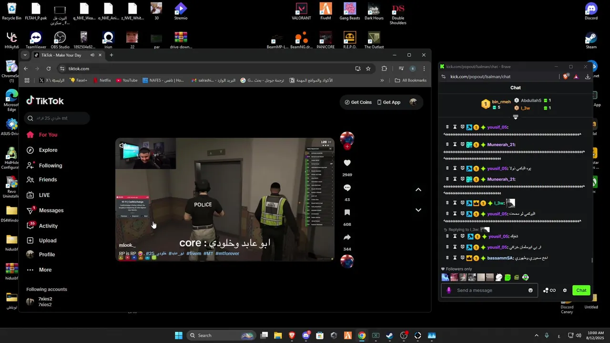Viewport: 610px width, 343px height.
Task: Open Chrome tab search dropdown arrow
Action: [x=25, y=55]
